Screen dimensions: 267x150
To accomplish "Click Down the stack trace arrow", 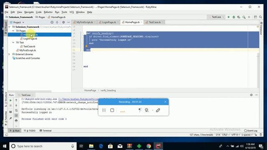I will [16, 105].
